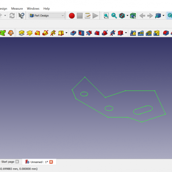Image resolution: width=172 pixels, height=172 pixels.
Task: Start recording a macro with the red circle
Action: point(72,16)
